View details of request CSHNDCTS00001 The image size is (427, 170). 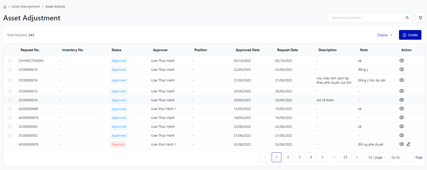tap(402, 61)
